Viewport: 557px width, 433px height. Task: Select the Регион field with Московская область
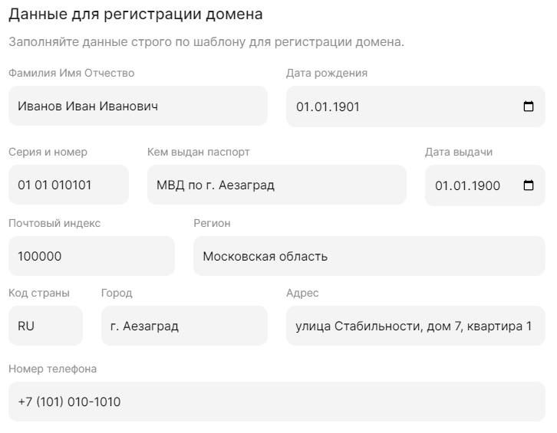point(369,257)
